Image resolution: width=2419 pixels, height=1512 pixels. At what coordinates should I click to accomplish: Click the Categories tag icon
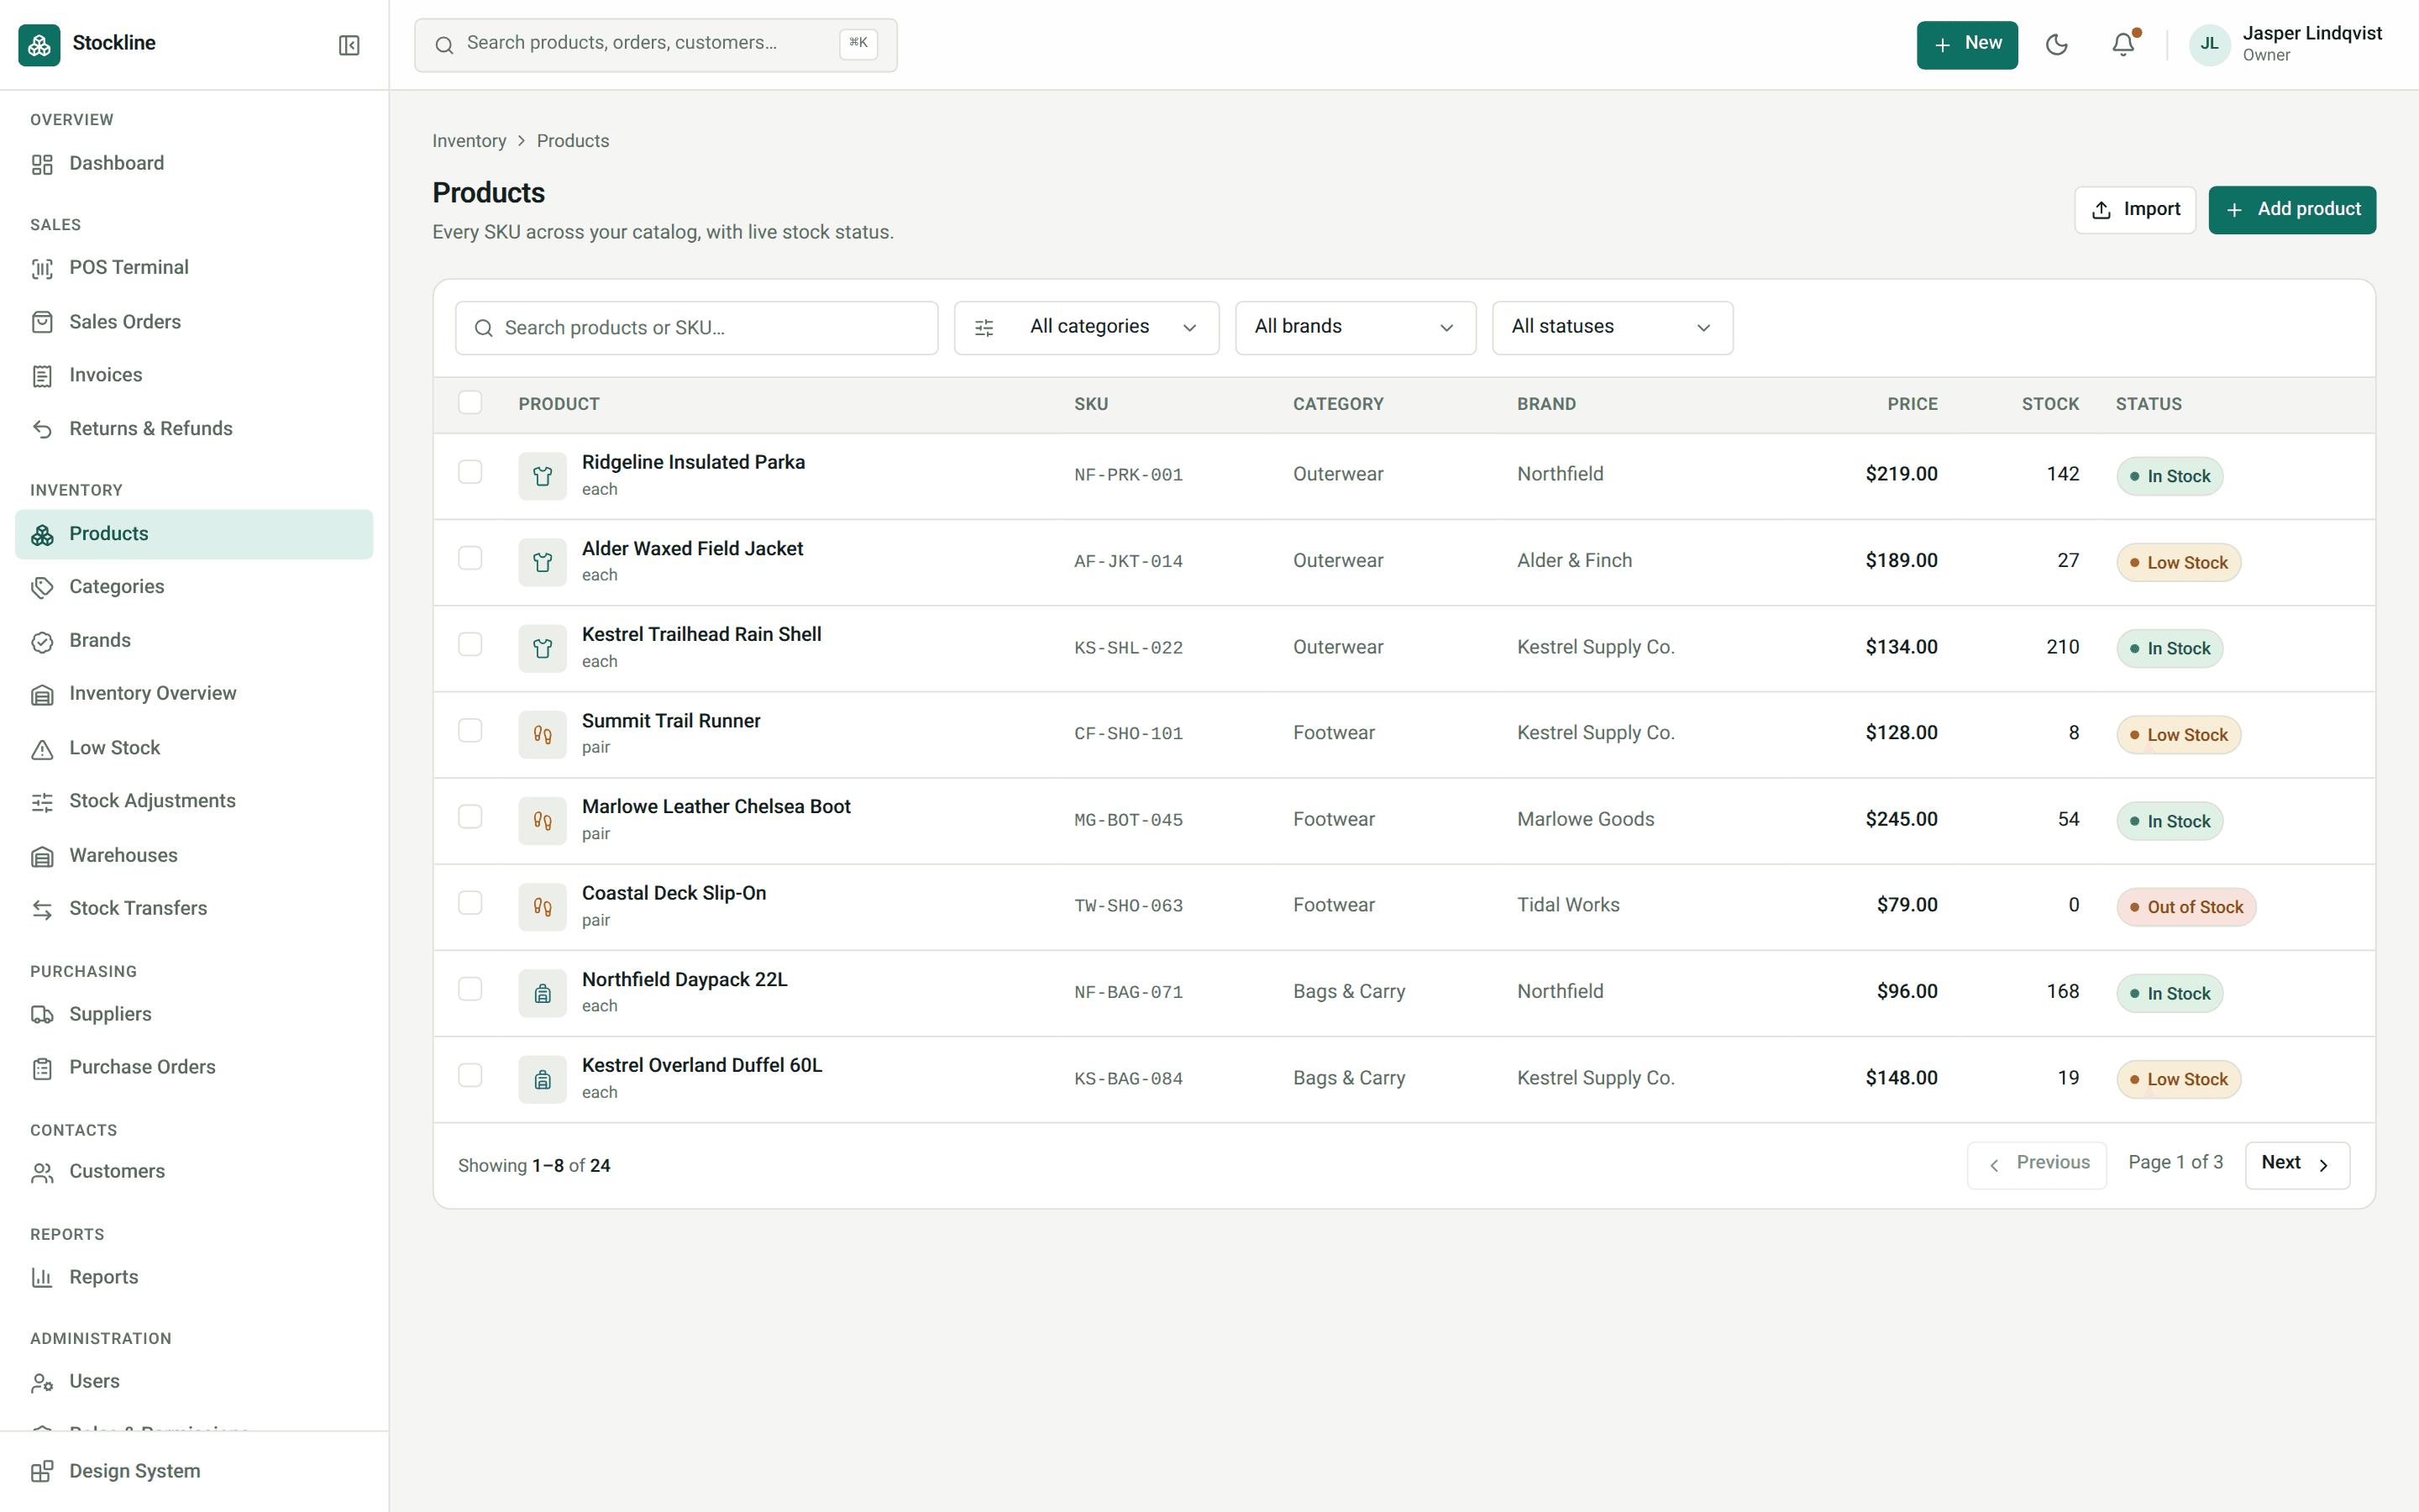click(x=42, y=587)
